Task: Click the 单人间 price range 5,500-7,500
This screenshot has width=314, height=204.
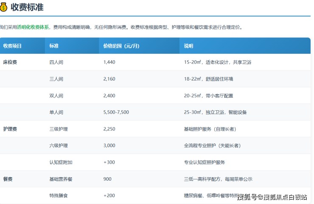Action: click(116, 112)
